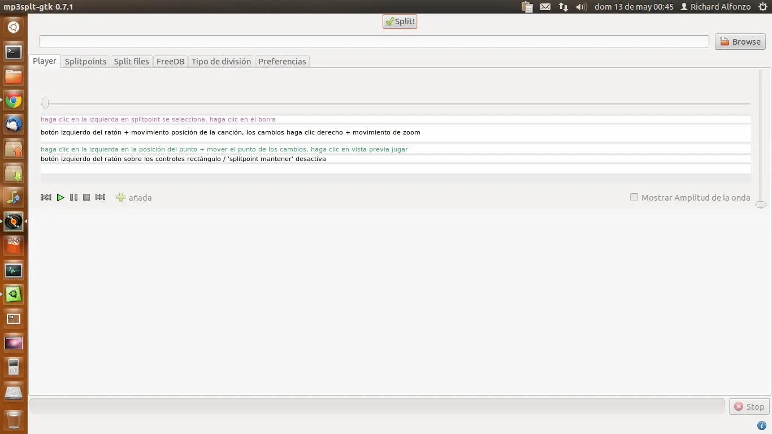Image resolution: width=772 pixels, height=434 pixels.
Task: Click the pink 'haga clic en la izquierda en splitpoint' text
Action: click(x=158, y=119)
